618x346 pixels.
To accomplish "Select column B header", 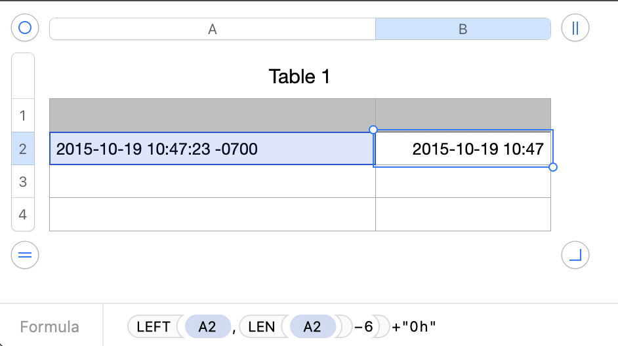I will pyautogui.click(x=463, y=29).
